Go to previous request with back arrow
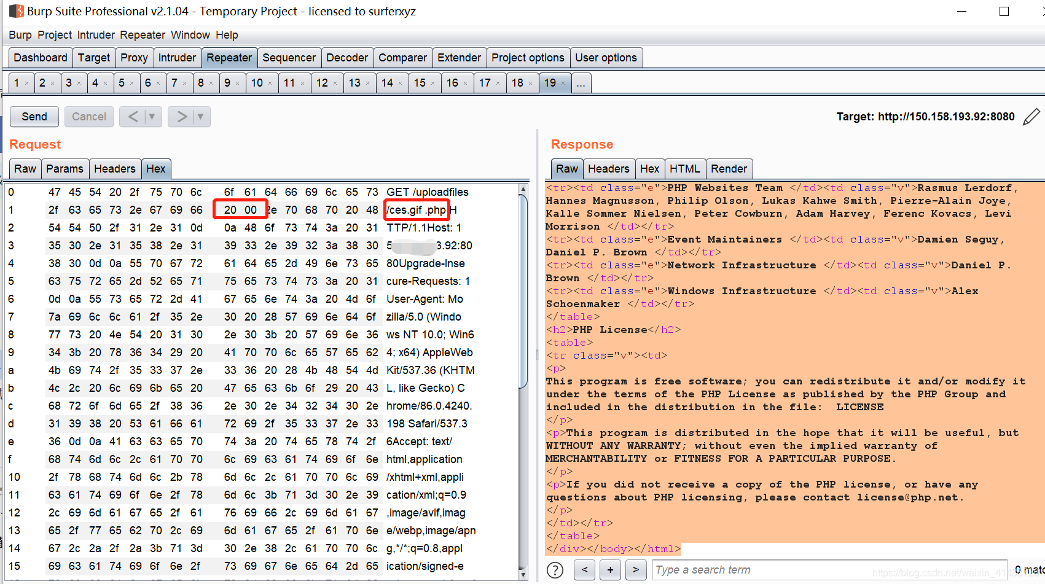Screen dimensions: 1045x584 [x=135, y=116]
